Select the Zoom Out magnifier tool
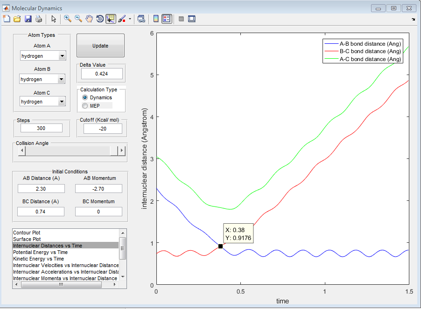This screenshot has width=421, height=309. pyautogui.click(x=78, y=19)
